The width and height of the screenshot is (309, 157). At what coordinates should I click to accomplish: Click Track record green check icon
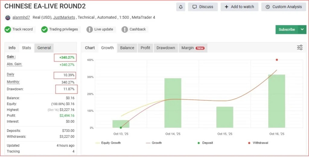tap(8, 29)
